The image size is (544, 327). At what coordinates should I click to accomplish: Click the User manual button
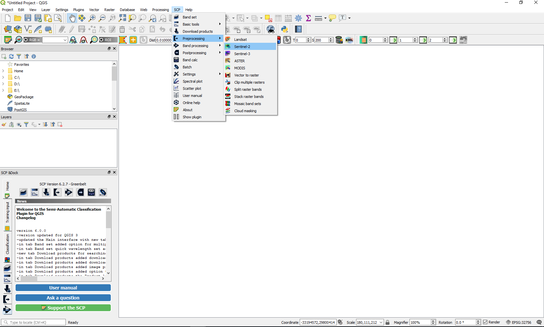(63, 288)
